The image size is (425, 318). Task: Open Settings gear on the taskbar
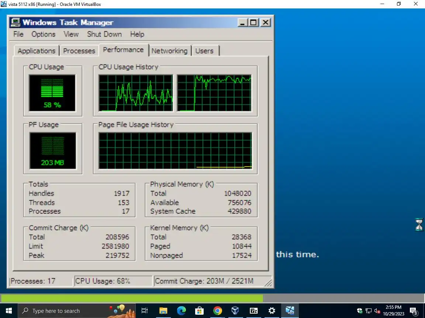[x=272, y=311]
